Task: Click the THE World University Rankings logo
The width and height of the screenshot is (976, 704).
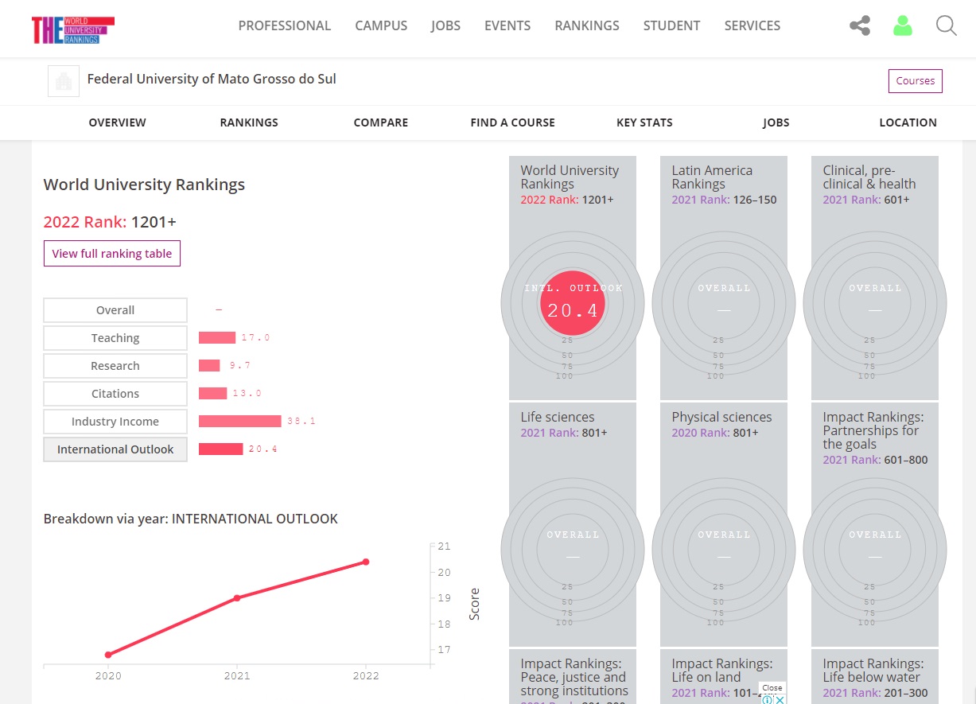Action: (x=73, y=29)
